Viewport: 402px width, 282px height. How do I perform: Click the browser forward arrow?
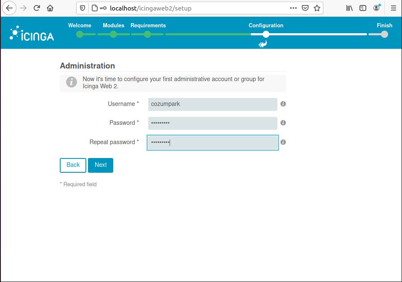pos(23,8)
